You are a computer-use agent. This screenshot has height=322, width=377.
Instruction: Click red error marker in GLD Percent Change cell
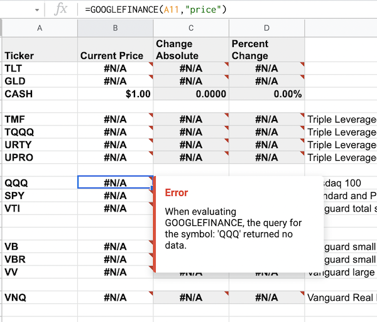coord(302,77)
